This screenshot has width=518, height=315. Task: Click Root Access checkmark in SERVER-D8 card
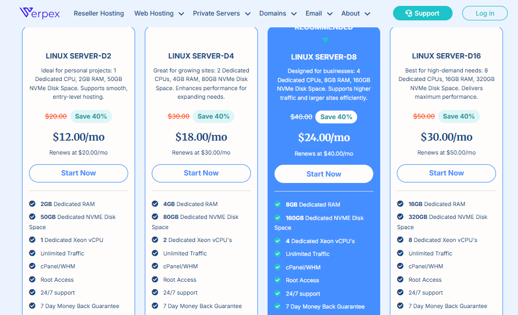pyautogui.click(x=278, y=280)
